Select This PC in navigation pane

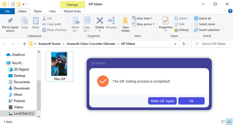click(x=14, y=63)
